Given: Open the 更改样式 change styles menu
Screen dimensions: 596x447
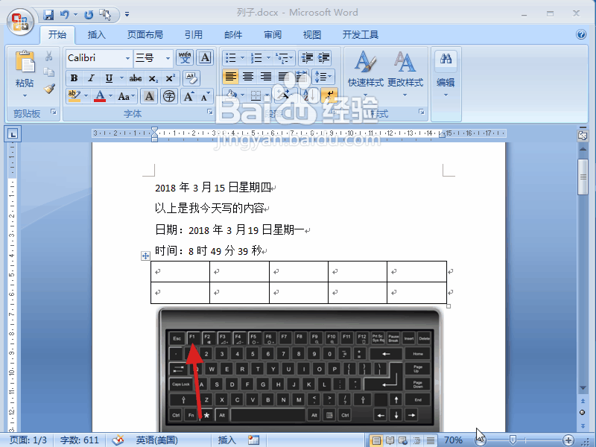Looking at the screenshot, I should pyautogui.click(x=405, y=72).
